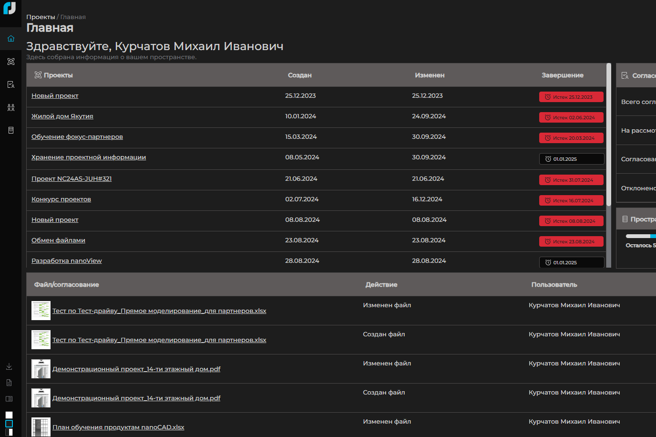Screen dimensions: 656x437
Task: Click thumbnail of first 'Демонстрационный проект' PDF
Action: tap(41, 369)
